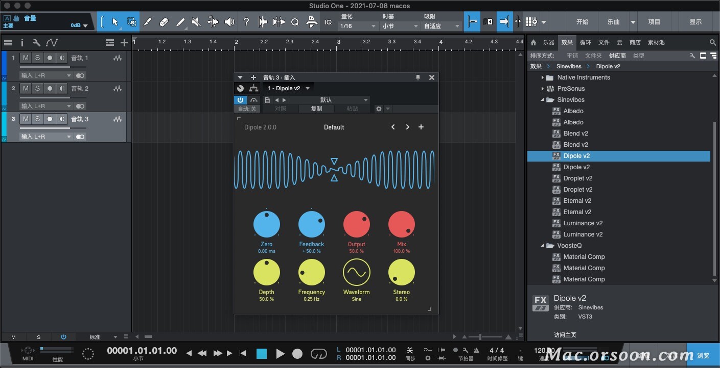Switch to the 文件 browser tab
This screenshot has width=720, height=368.
(604, 43)
